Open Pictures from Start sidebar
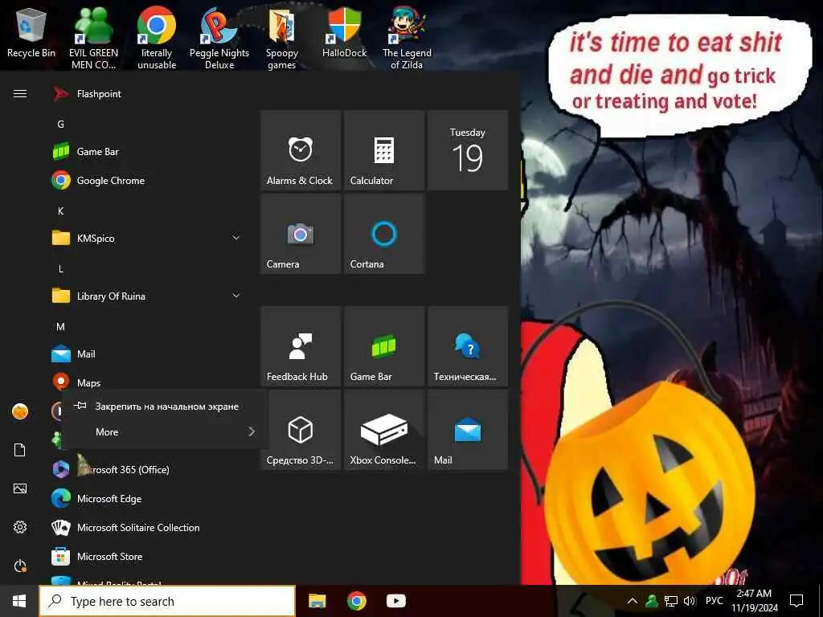This screenshot has height=617, width=823. 20,488
